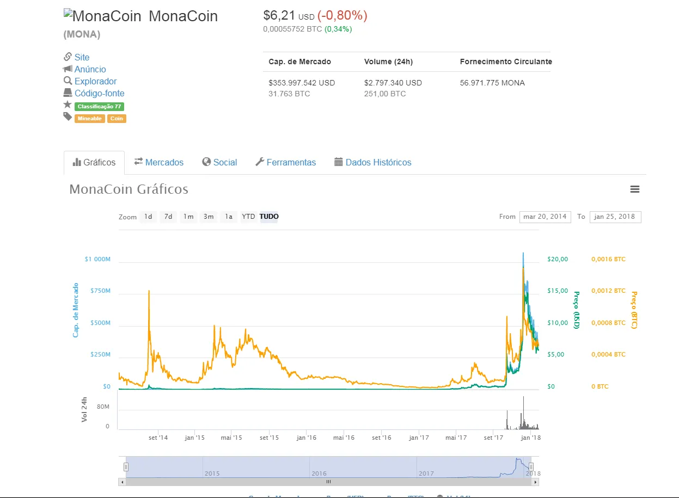
Task: Click the MonaCoin Gráficos heading
Action: coord(129,189)
